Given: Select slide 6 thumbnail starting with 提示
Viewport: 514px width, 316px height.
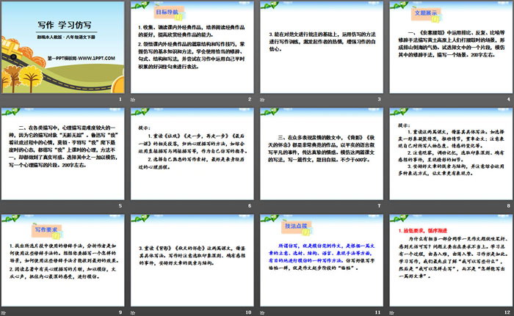Looking at the screenshot, I should (x=192, y=154).
